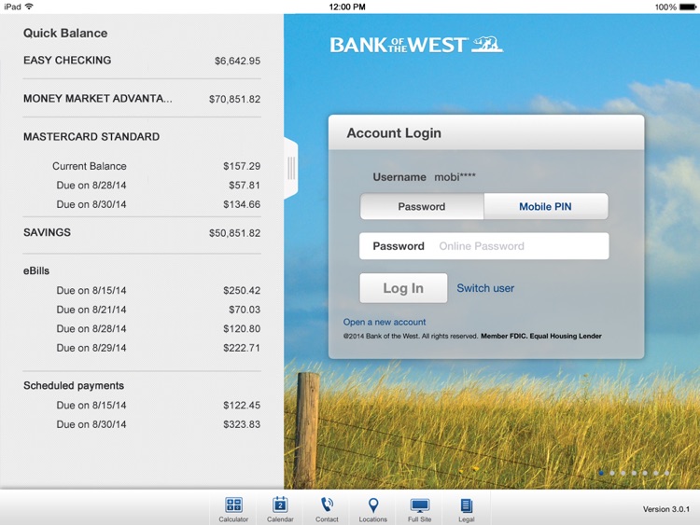700x525 pixels.
Task: Tap the Bank of the West logo
Action: click(x=416, y=45)
